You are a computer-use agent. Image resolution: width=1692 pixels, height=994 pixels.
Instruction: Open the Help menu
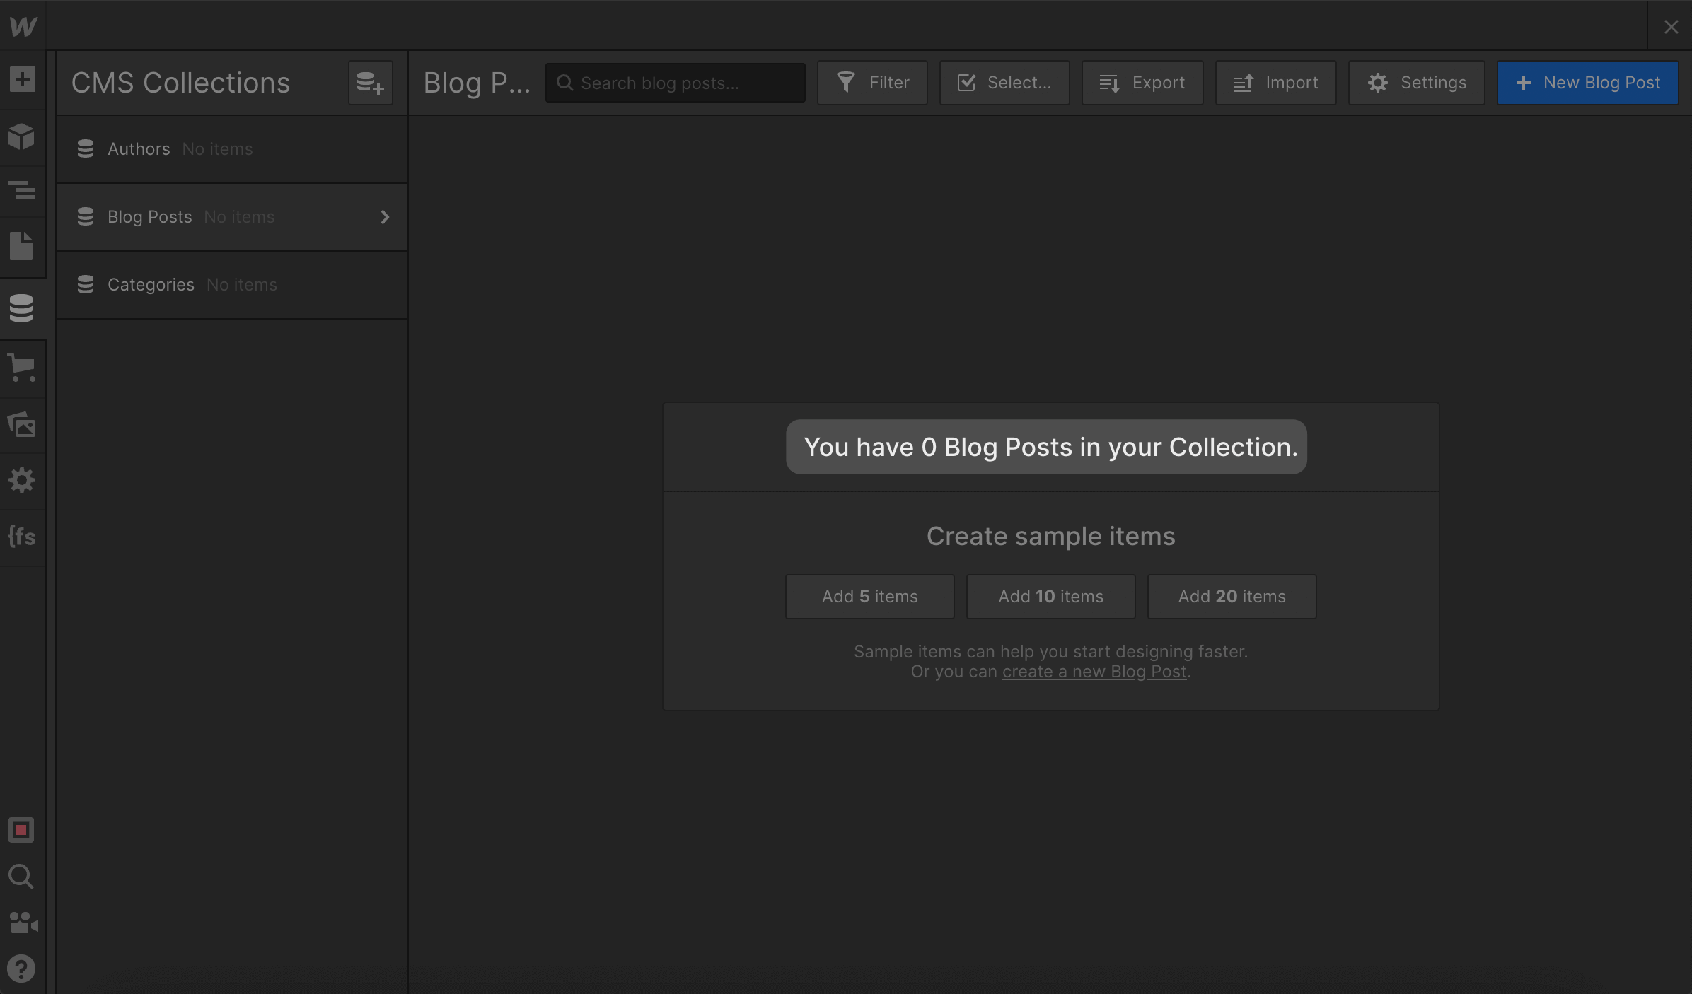point(23,969)
